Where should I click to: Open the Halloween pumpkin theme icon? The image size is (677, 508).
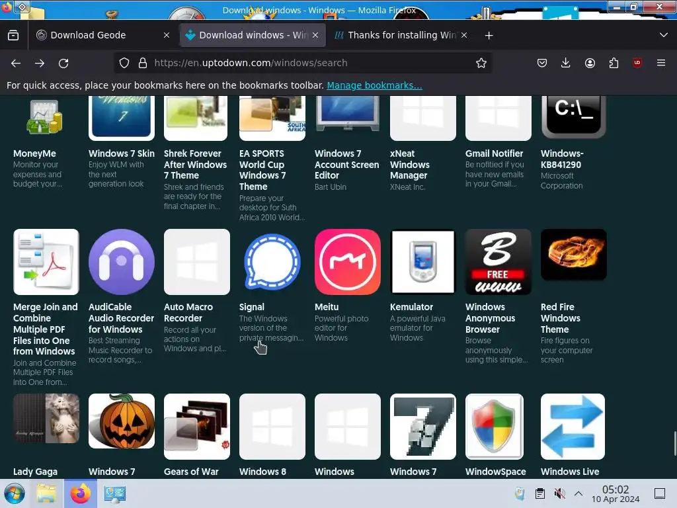tap(122, 421)
